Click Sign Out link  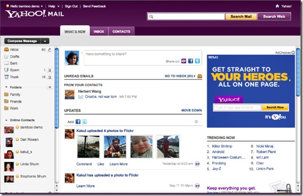(71, 6)
